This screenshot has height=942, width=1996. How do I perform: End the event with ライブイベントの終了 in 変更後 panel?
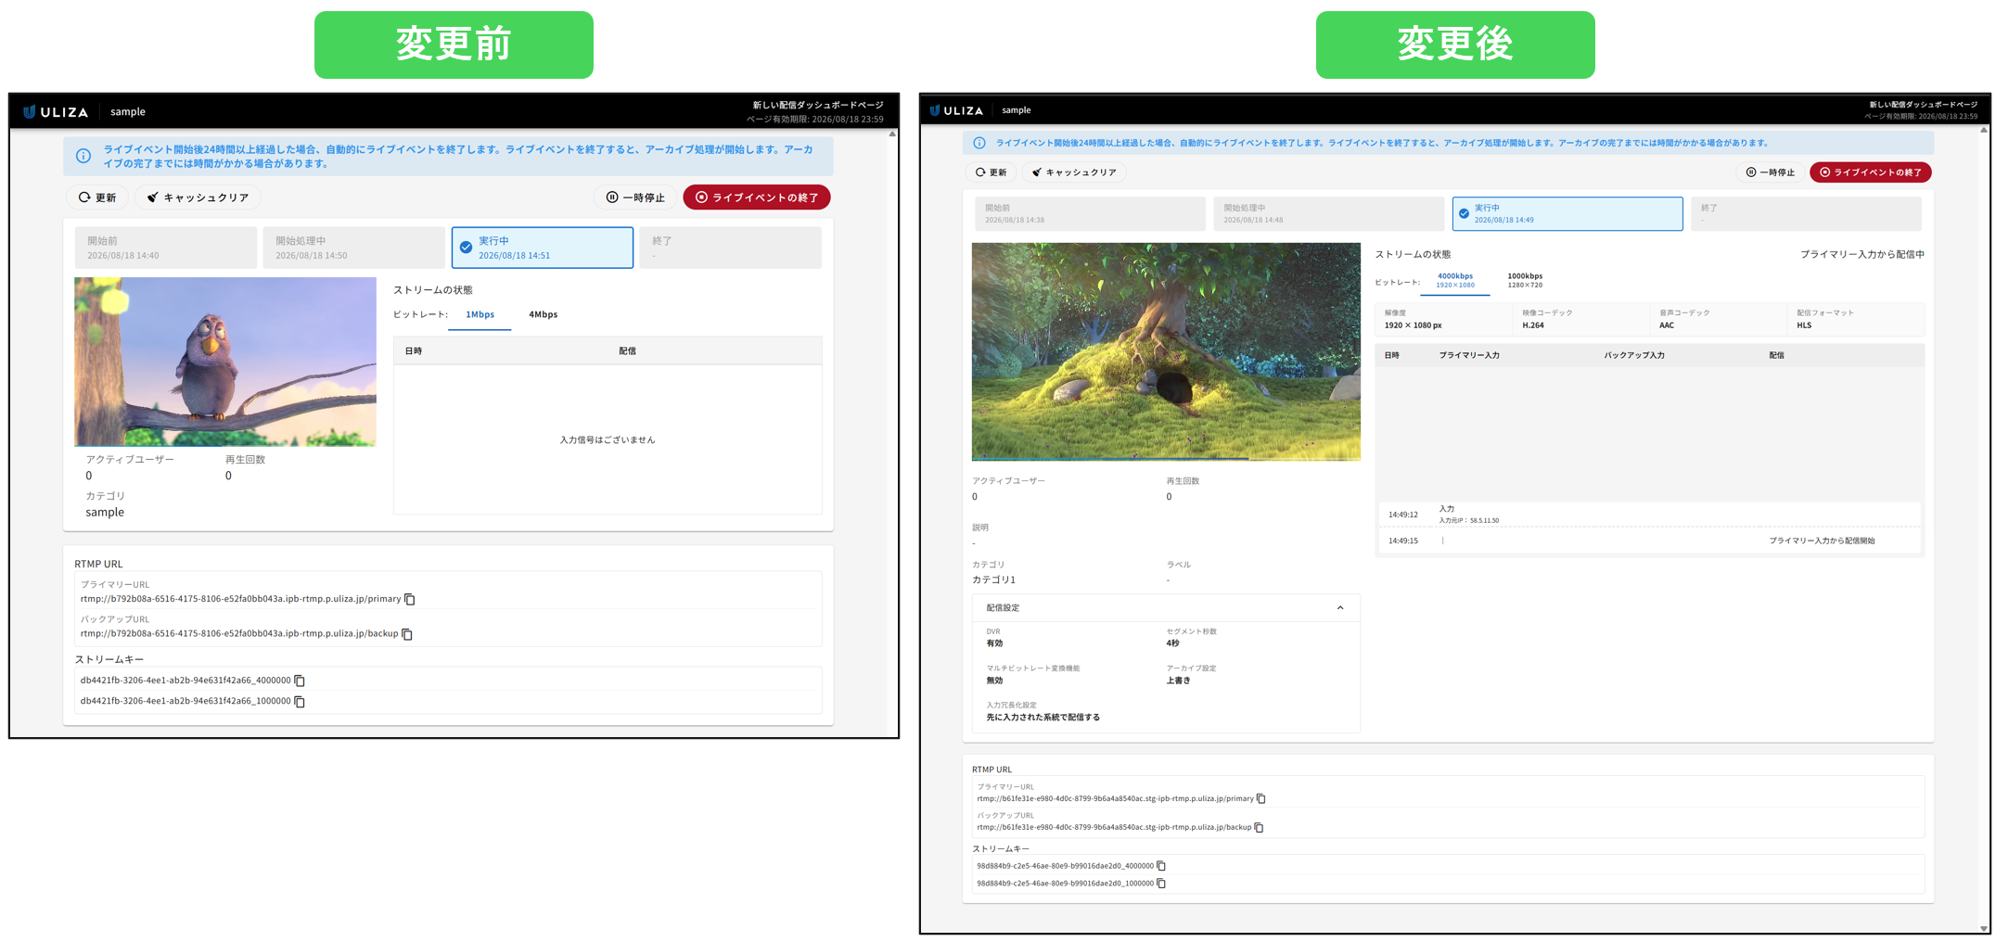tap(1871, 172)
